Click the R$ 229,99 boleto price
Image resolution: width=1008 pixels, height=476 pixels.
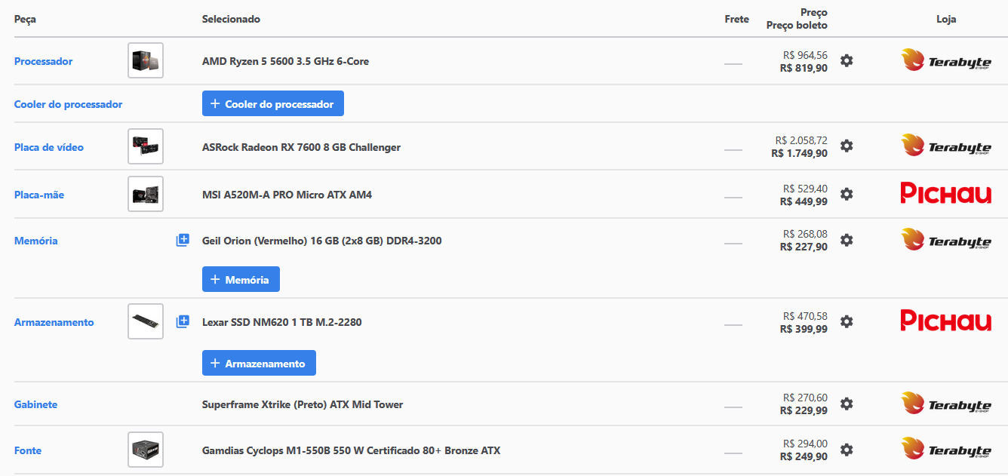(x=804, y=410)
